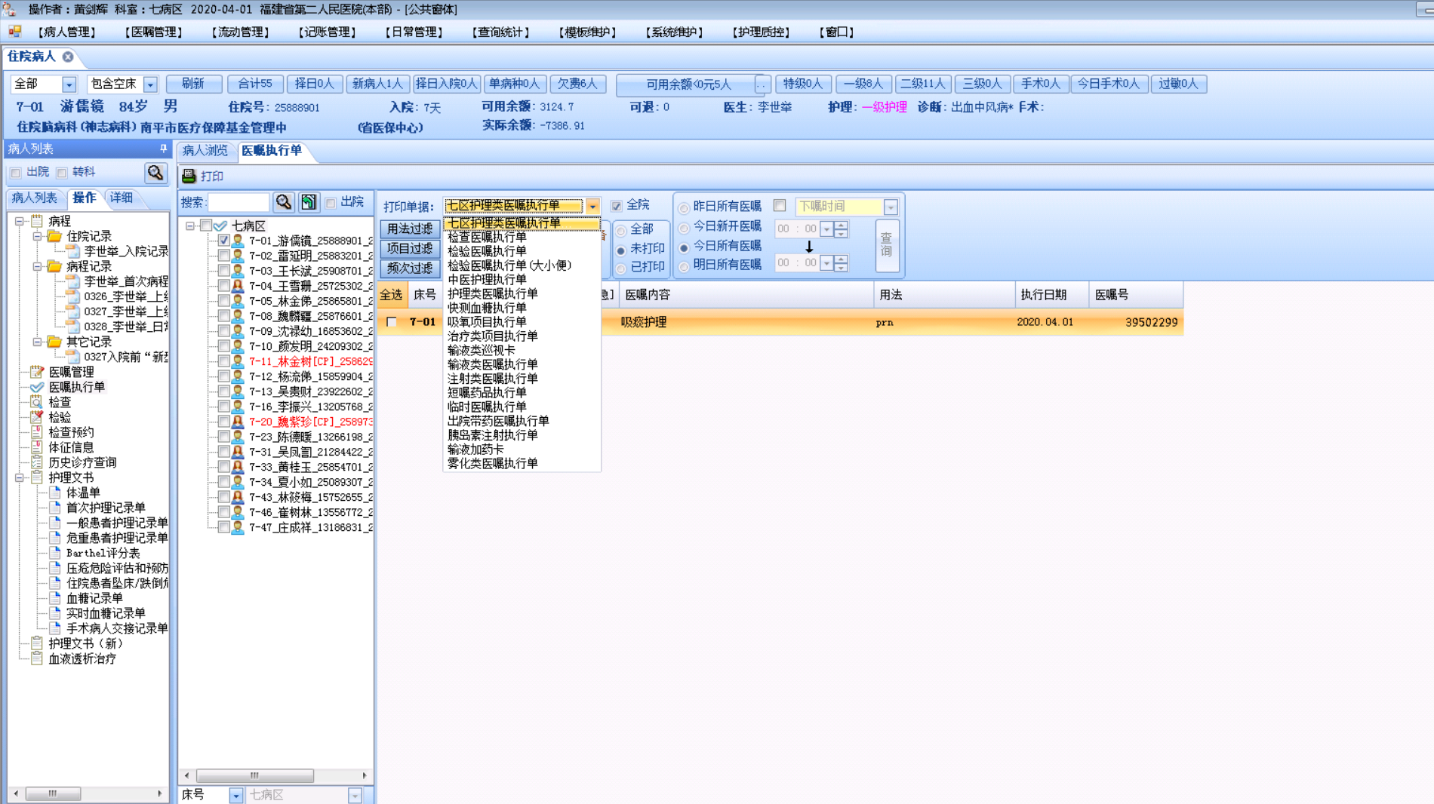1434x804 pixels.
Task: Toggle the 全院 checkbox
Action: click(x=617, y=206)
